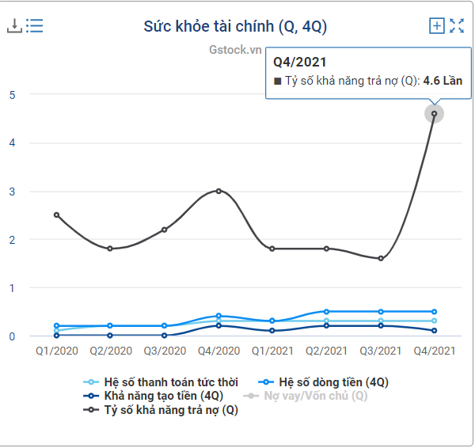Select the Q3/2021 debt ratio point at 1.6
The image size is (475, 448).
click(381, 258)
